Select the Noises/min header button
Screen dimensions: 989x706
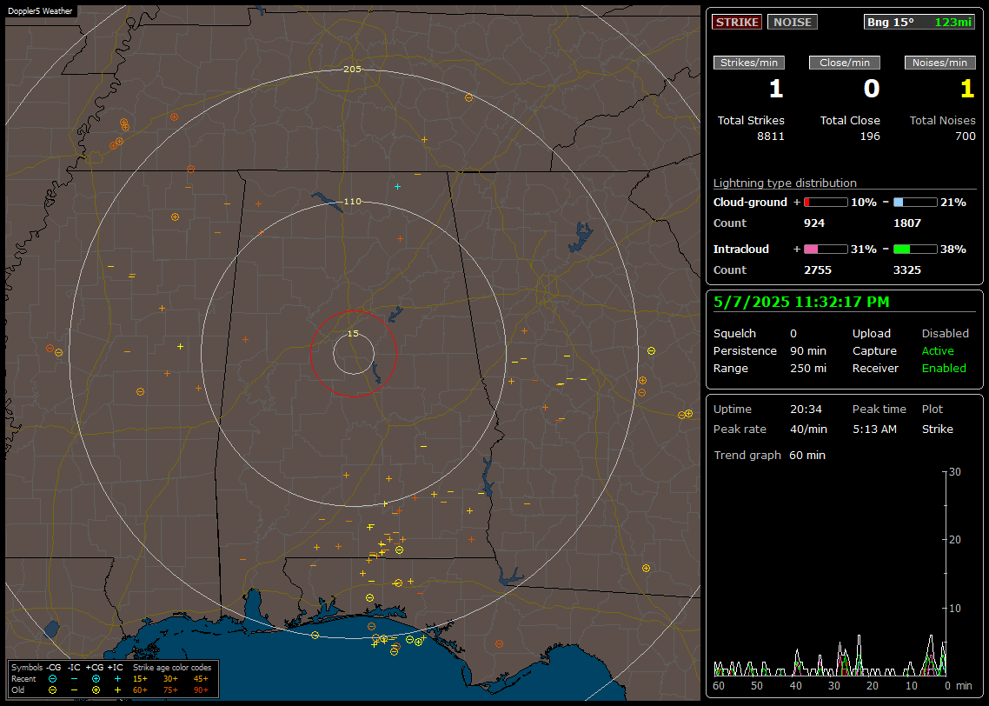click(939, 63)
